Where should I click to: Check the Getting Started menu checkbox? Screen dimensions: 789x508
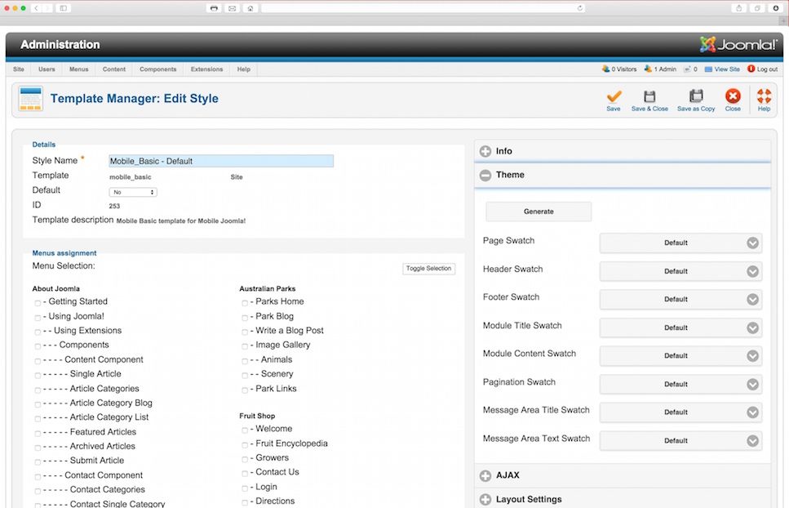tap(38, 302)
